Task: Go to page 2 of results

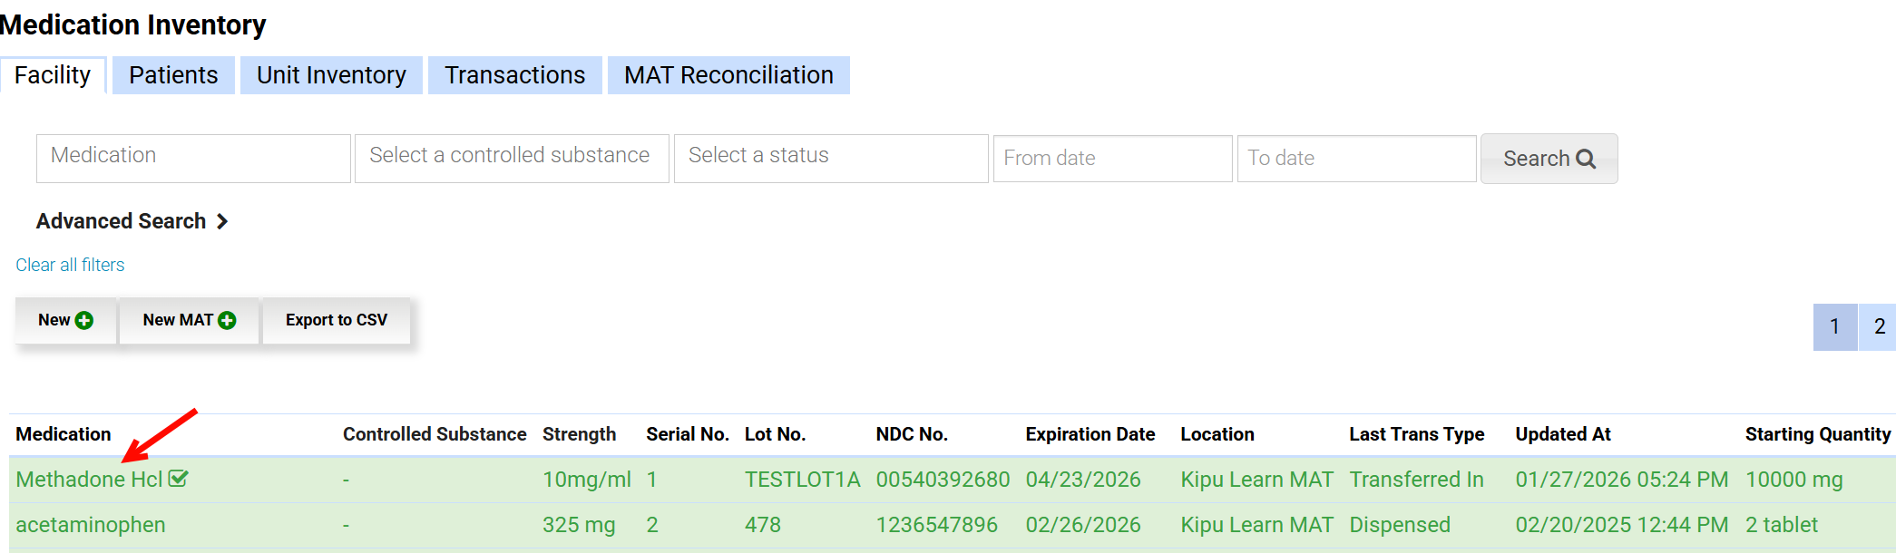Action: (x=1879, y=326)
